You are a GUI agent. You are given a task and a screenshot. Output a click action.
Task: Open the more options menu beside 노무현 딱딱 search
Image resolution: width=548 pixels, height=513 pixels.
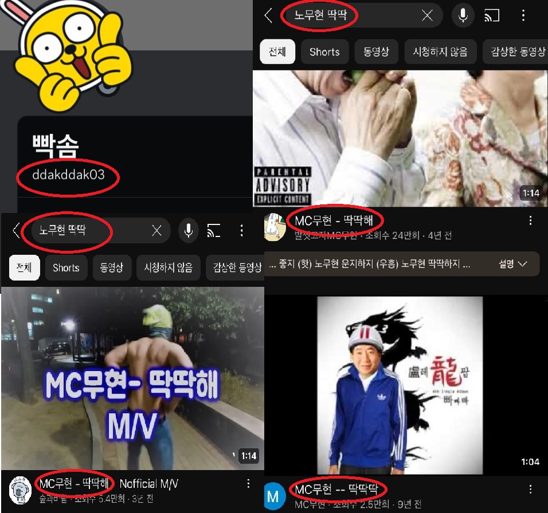(522, 16)
